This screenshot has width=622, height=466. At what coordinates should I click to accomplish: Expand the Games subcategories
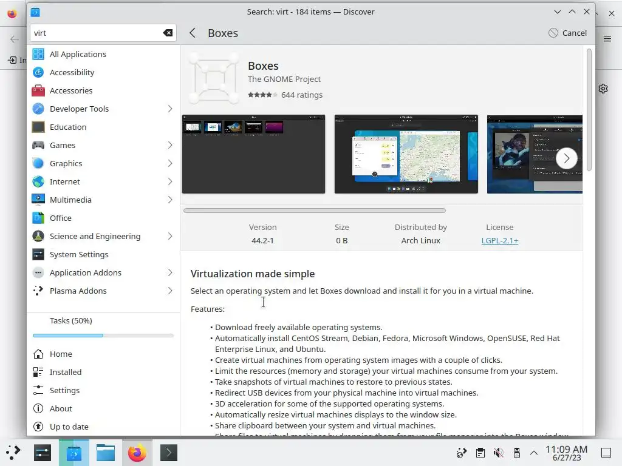coord(170,146)
